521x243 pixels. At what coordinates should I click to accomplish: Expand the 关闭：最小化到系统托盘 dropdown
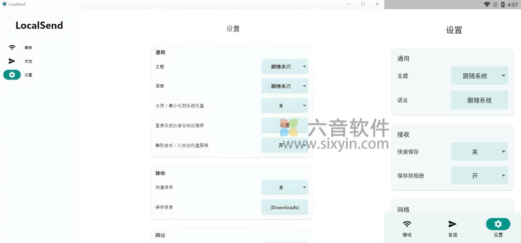pos(285,105)
